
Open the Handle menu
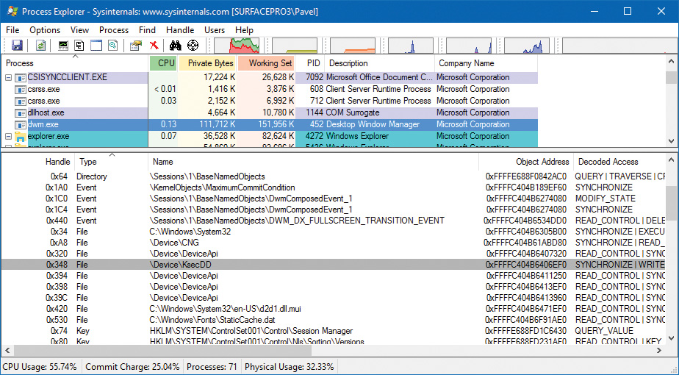coord(180,30)
